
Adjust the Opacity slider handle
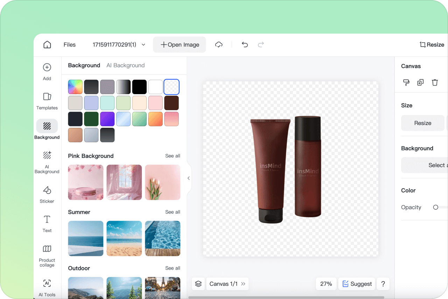click(x=436, y=207)
